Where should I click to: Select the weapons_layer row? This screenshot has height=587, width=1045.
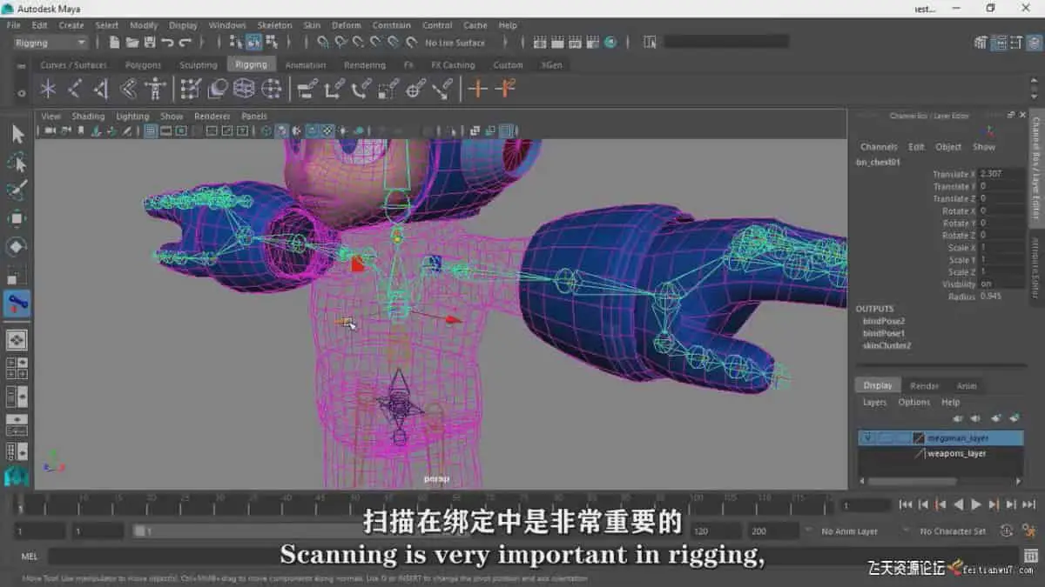[x=940, y=453]
